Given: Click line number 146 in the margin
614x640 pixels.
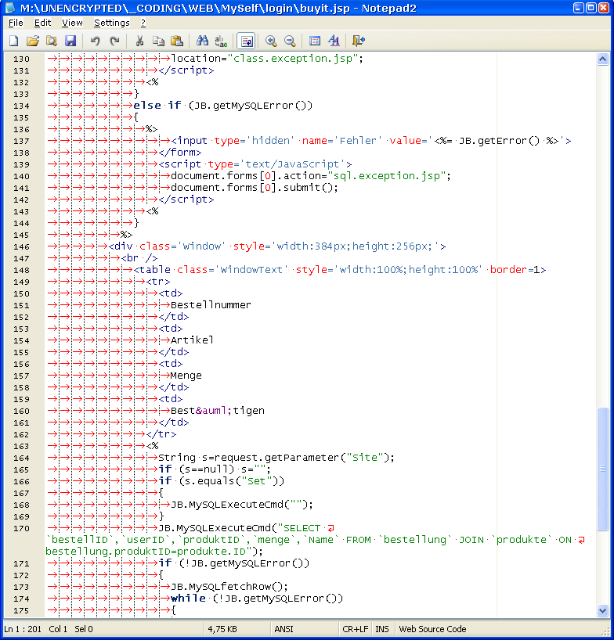Looking at the screenshot, I should click(x=21, y=246).
